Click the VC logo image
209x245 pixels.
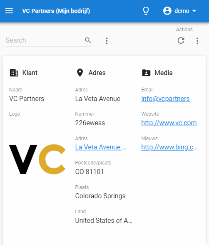(x=37, y=159)
